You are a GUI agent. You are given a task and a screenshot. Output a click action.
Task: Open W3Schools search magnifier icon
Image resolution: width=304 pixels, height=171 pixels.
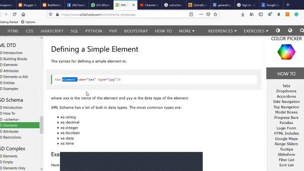(302, 30)
